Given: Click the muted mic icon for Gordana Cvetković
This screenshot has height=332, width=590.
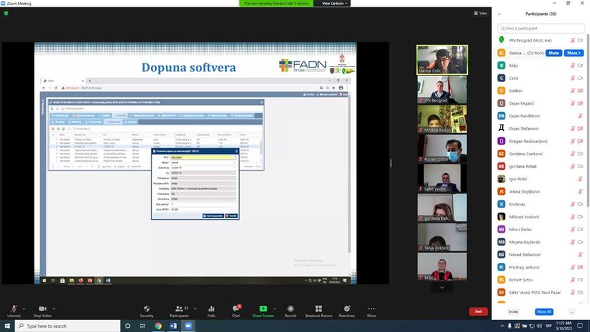Looking at the screenshot, I should (572, 154).
